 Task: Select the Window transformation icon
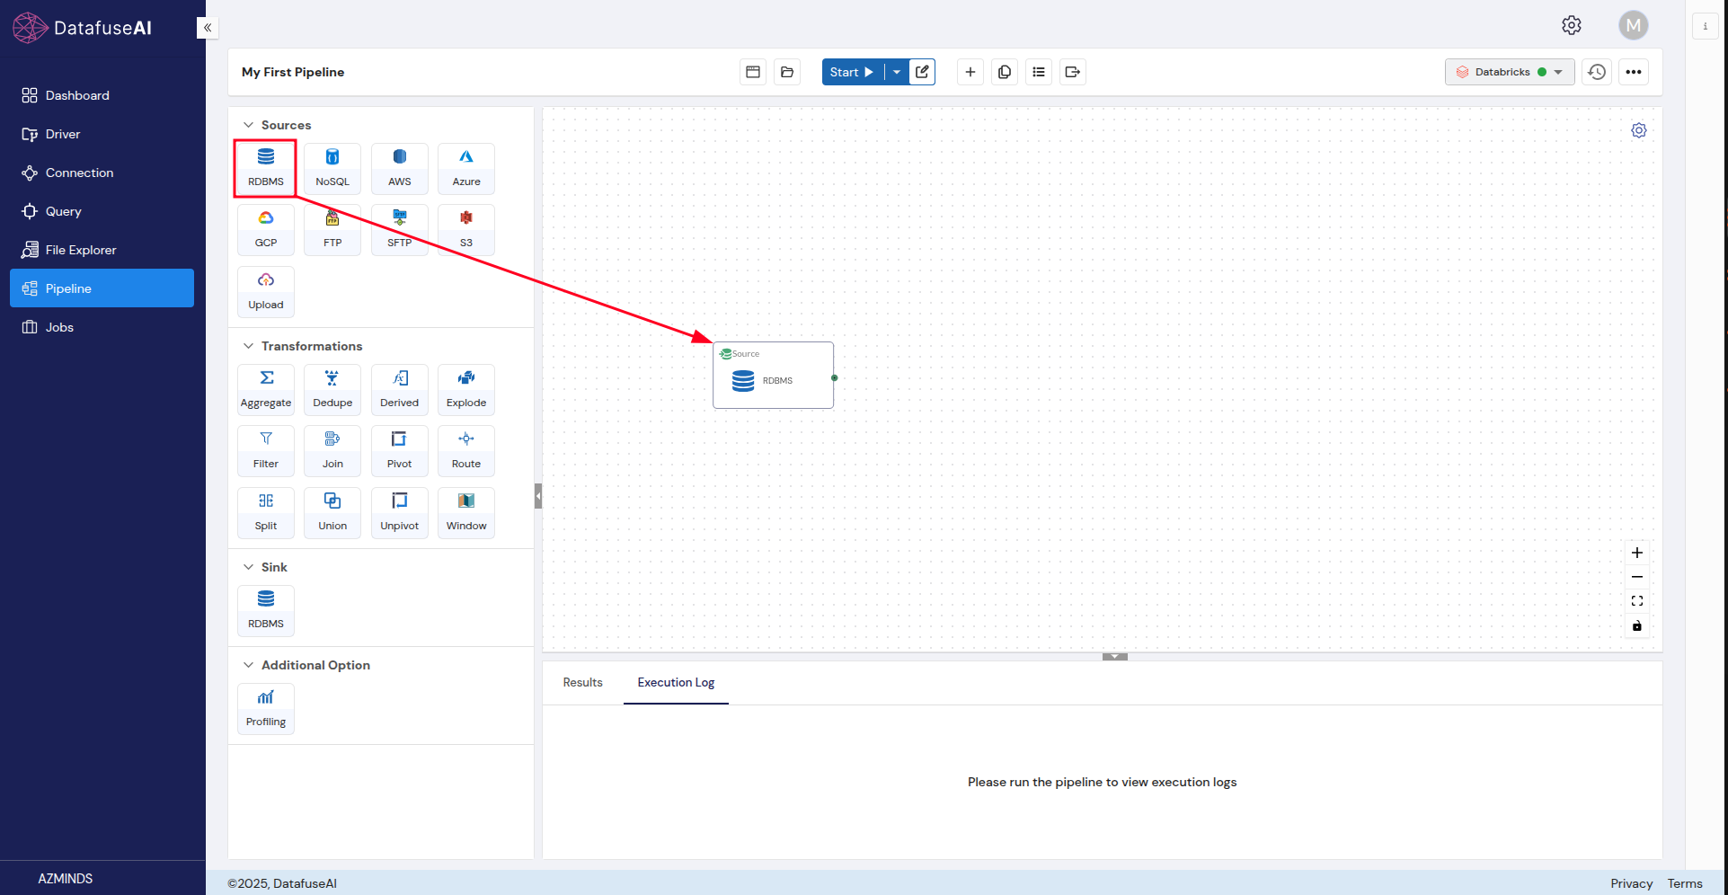465,511
